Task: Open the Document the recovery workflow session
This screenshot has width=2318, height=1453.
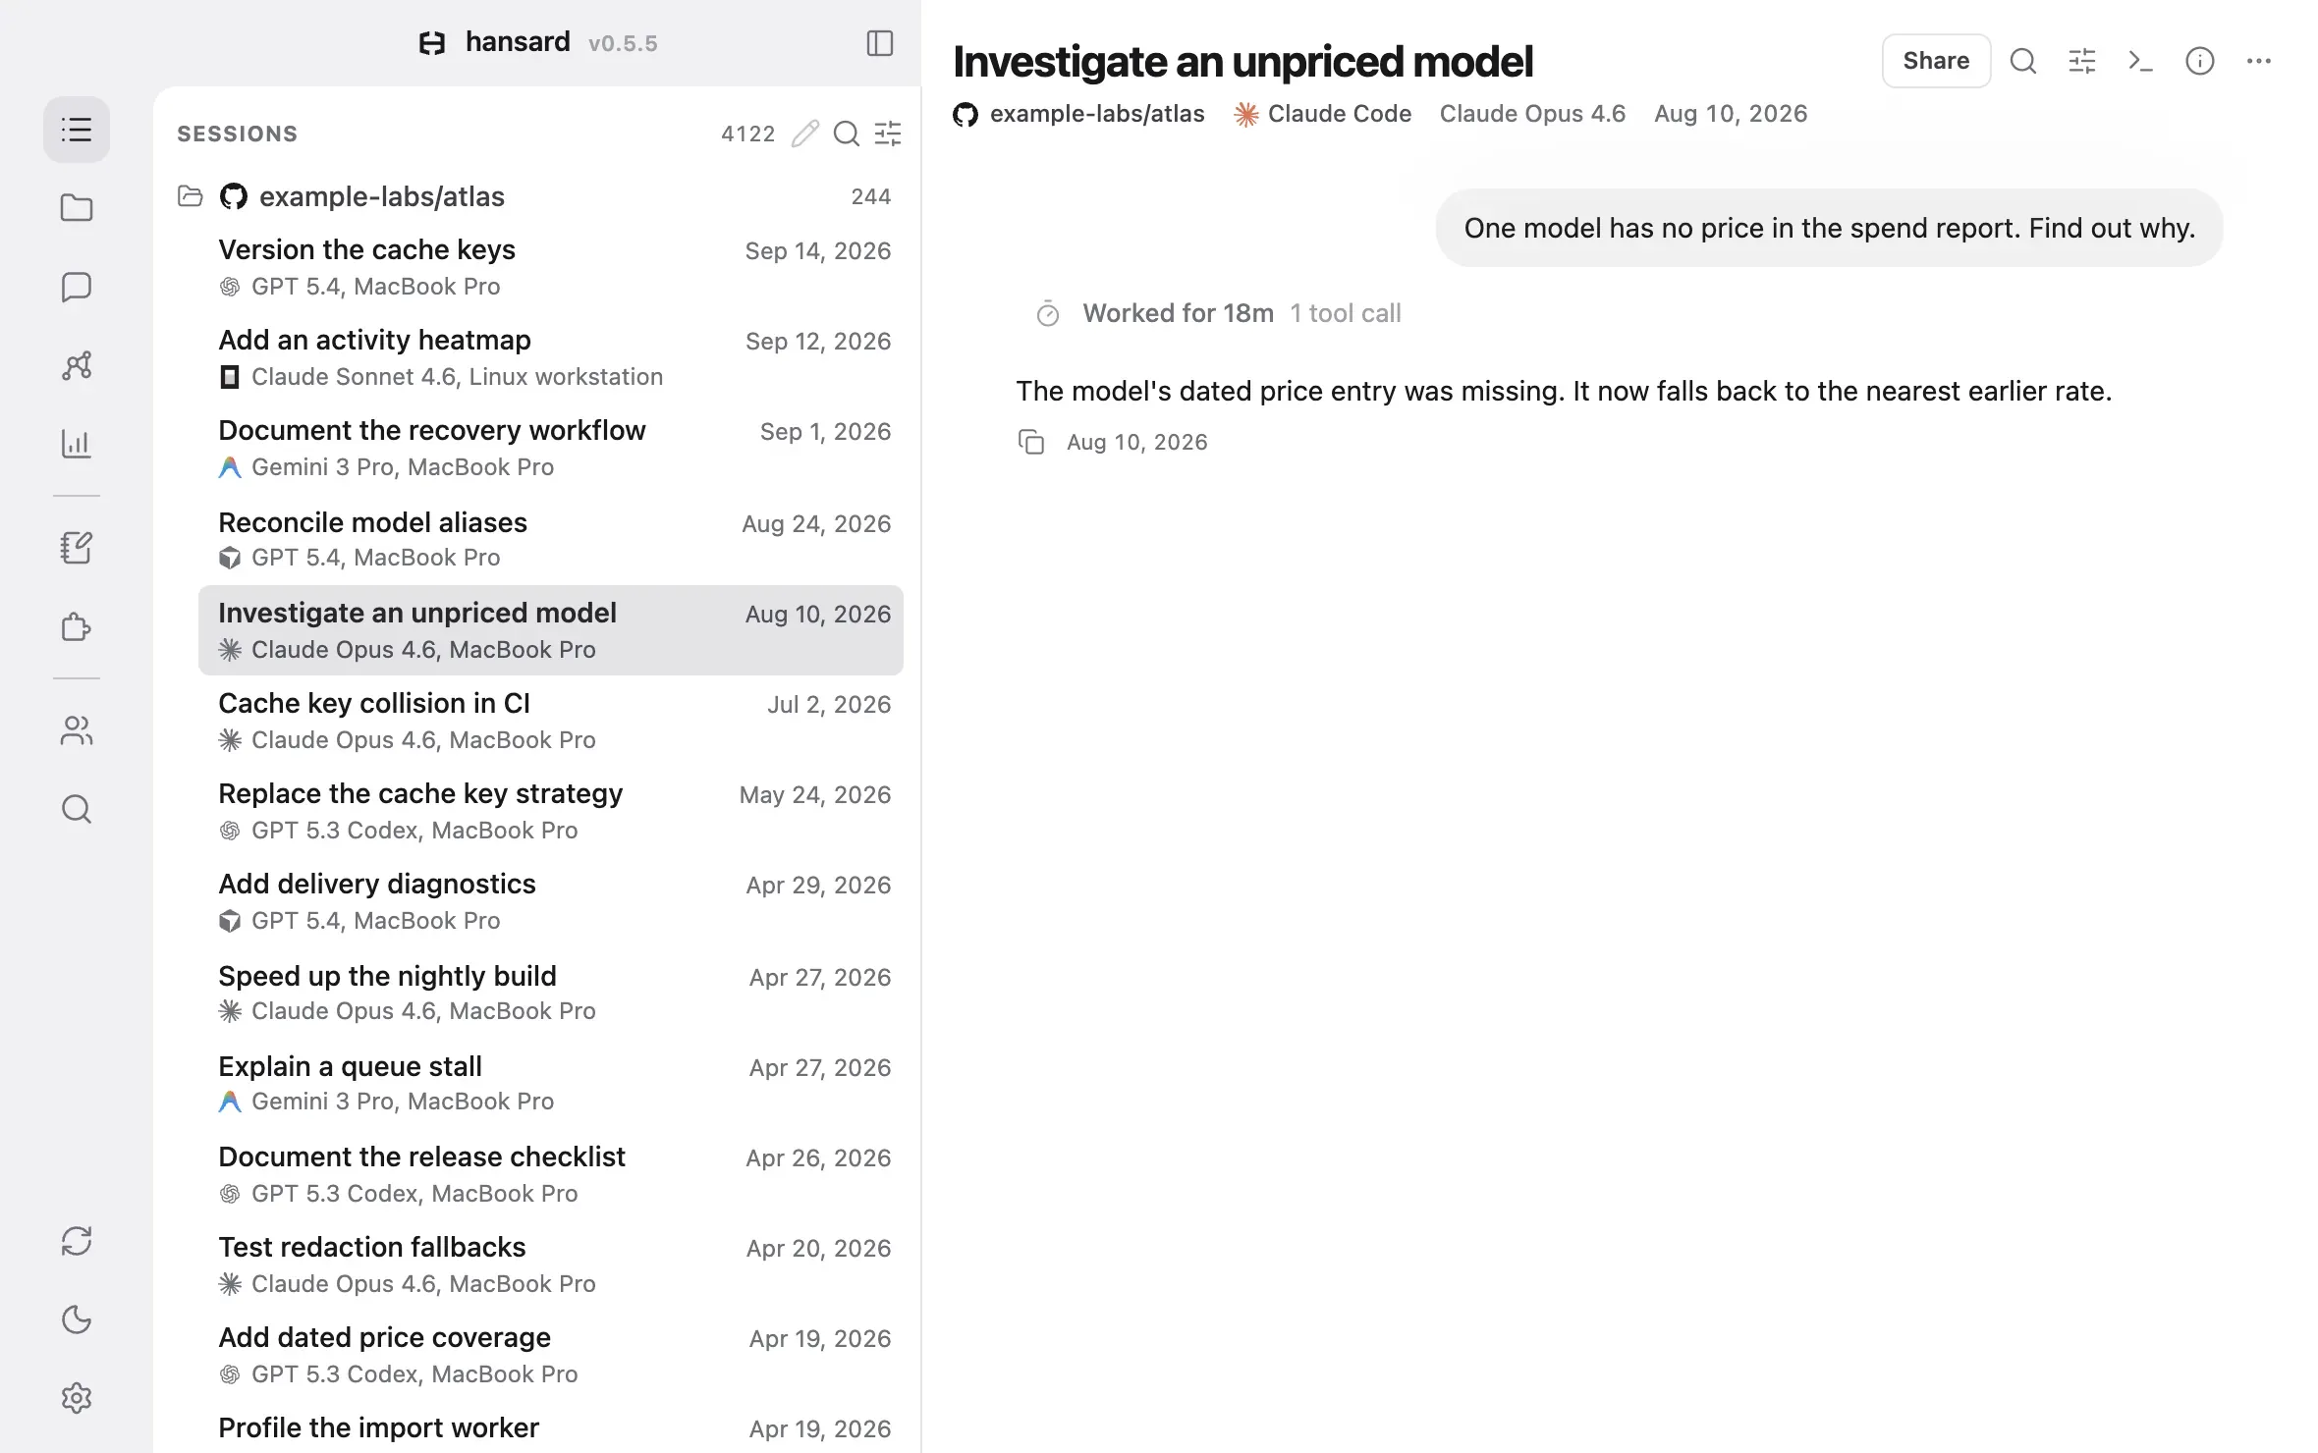Action: (x=551, y=448)
